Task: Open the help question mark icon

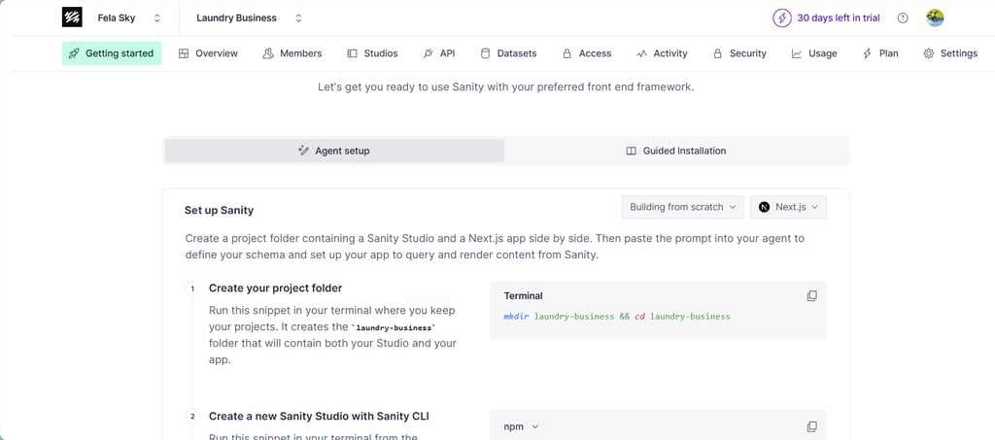Action: point(903,18)
